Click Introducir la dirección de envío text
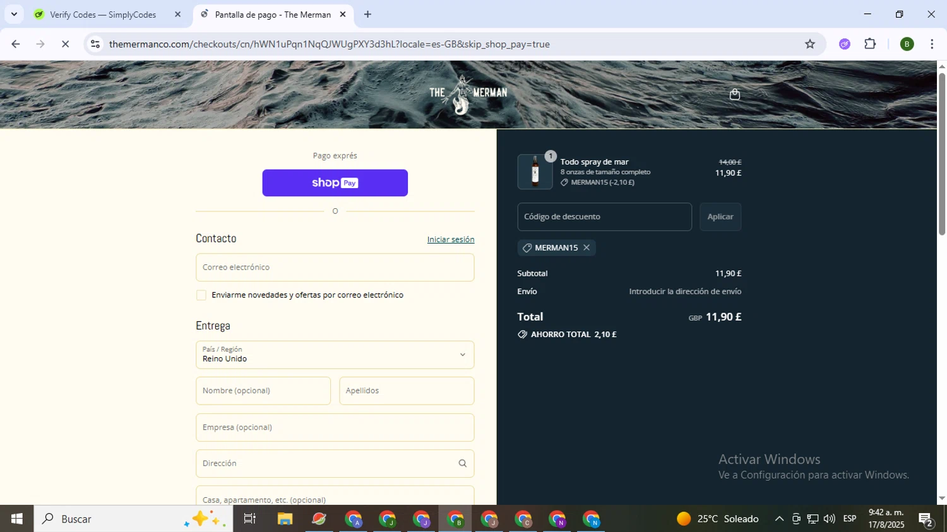 pyautogui.click(x=685, y=292)
